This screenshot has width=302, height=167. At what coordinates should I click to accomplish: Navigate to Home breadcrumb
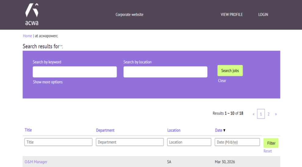coord(27,36)
